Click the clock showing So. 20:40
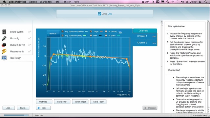The width and height of the screenshot is (210, 118). pyautogui.click(x=191, y=2)
